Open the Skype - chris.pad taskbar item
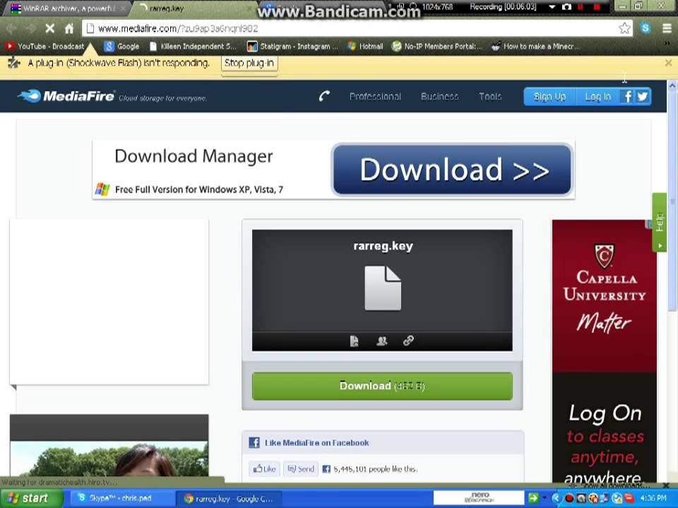This screenshot has height=508, width=678. tap(121, 498)
